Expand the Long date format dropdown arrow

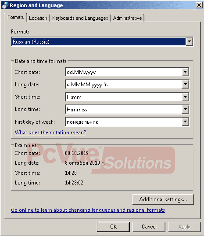coord(186,85)
